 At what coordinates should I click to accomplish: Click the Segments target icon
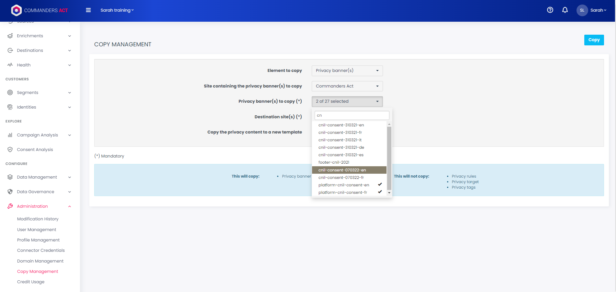pyautogui.click(x=10, y=93)
